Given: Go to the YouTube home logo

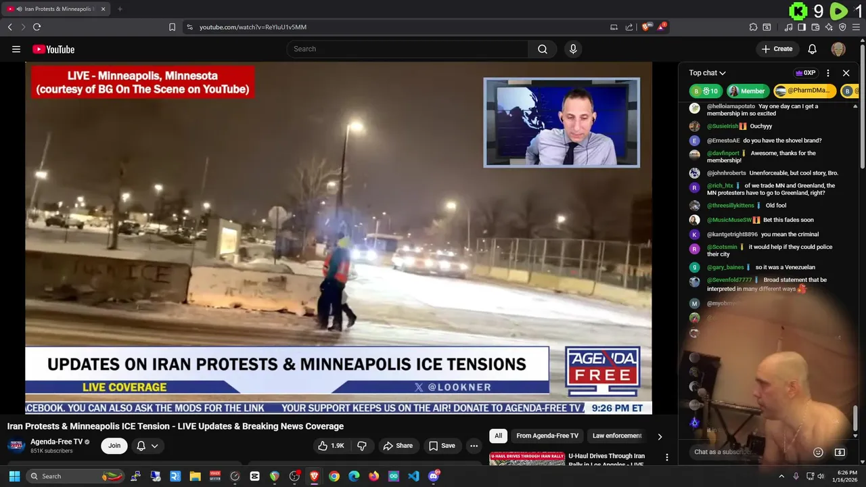Looking at the screenshot, I should click(53, 49).
